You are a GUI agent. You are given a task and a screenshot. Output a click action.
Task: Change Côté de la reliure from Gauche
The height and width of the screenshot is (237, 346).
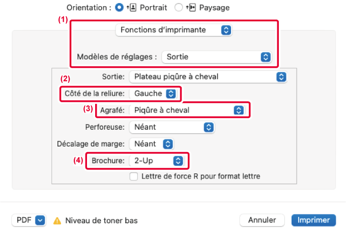click(153, 94)
